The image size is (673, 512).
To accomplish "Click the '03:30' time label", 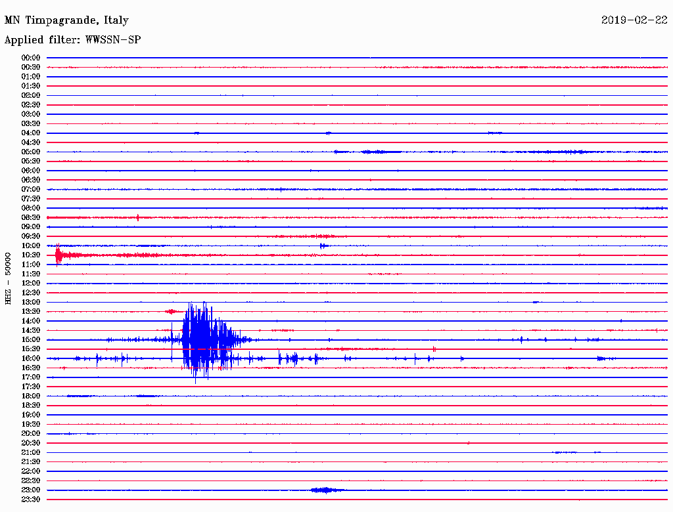I will (30, 123).
